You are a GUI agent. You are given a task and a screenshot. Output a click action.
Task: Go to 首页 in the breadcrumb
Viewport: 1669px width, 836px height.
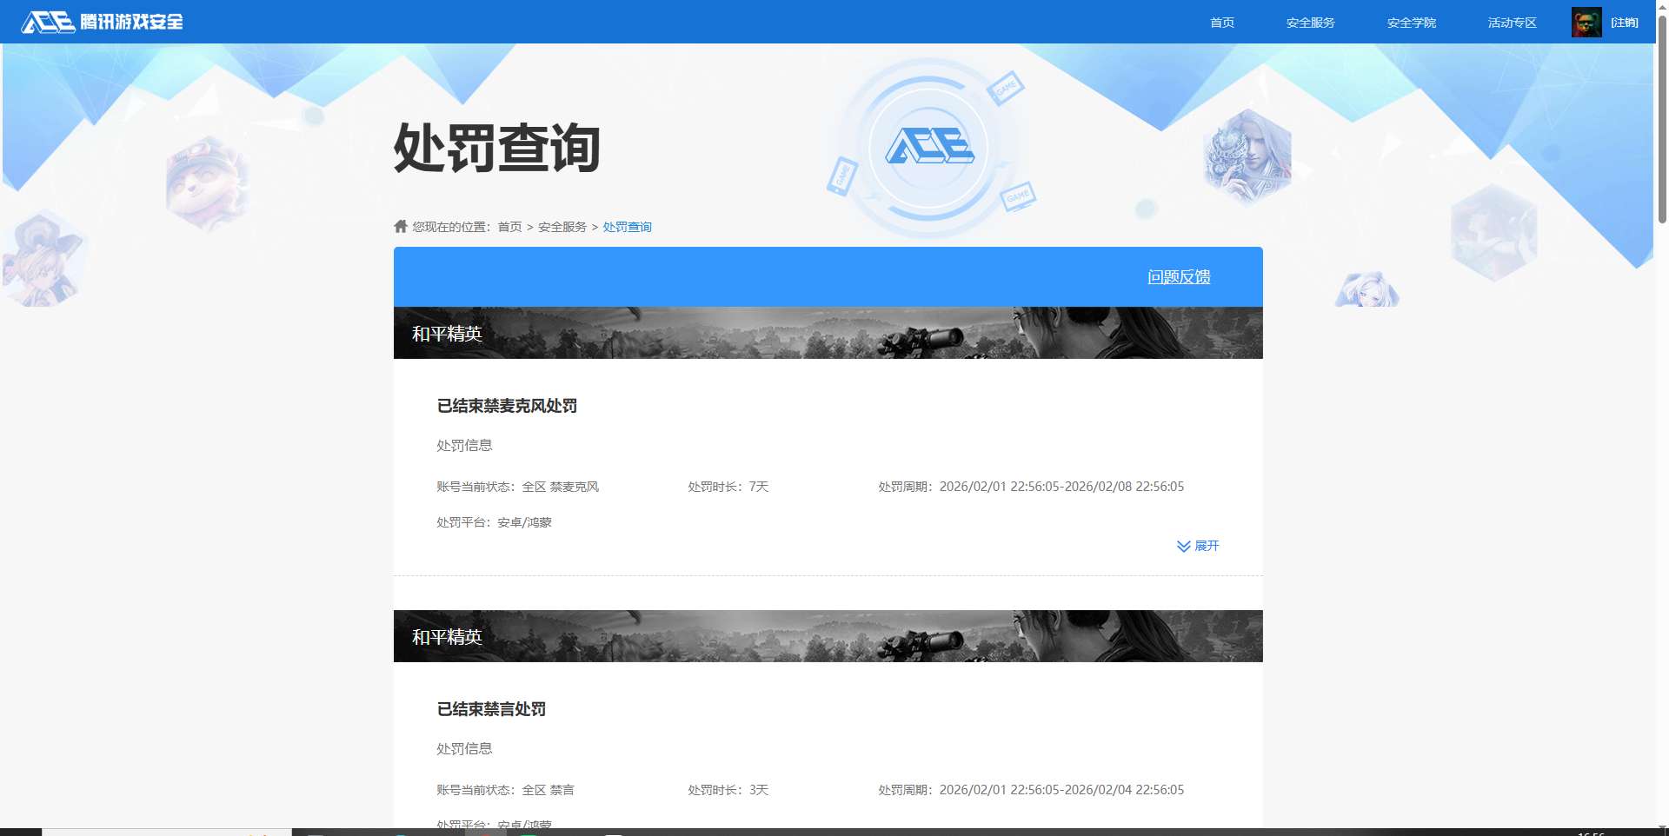click(x=509, y=227)
